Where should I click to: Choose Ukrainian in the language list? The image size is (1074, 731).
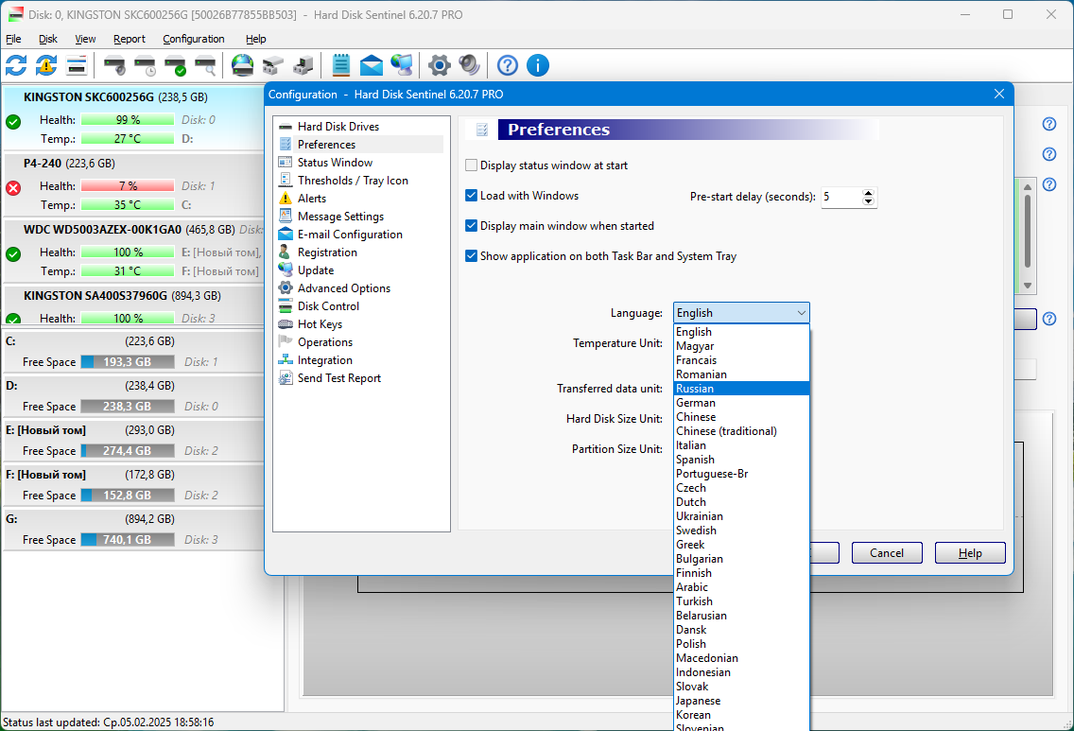[700, 516]
